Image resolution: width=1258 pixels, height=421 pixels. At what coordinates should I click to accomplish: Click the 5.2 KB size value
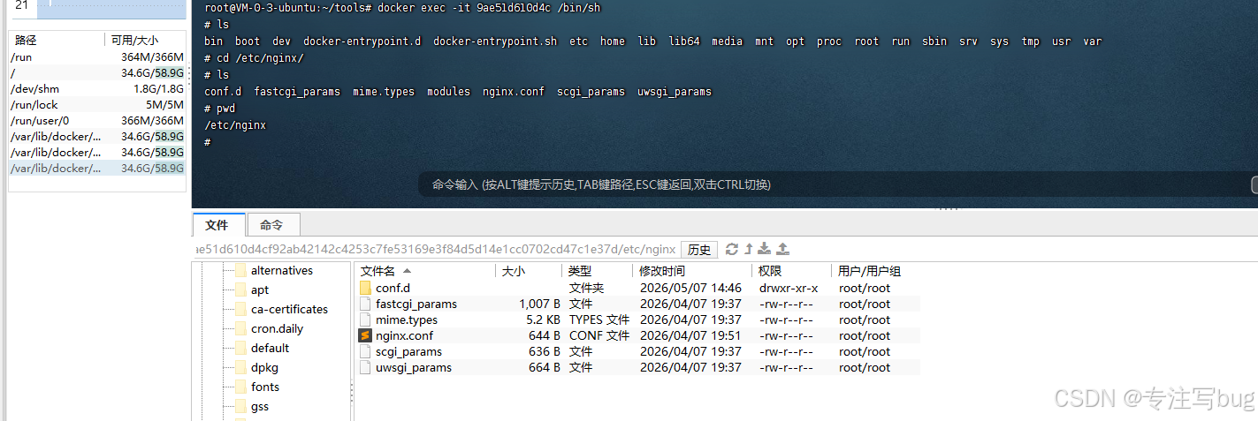[x=543, y=320]
